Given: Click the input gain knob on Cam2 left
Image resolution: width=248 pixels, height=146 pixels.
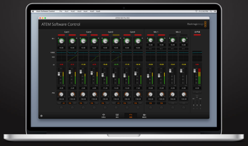Looking at the screenshot, I should [83, 41].
